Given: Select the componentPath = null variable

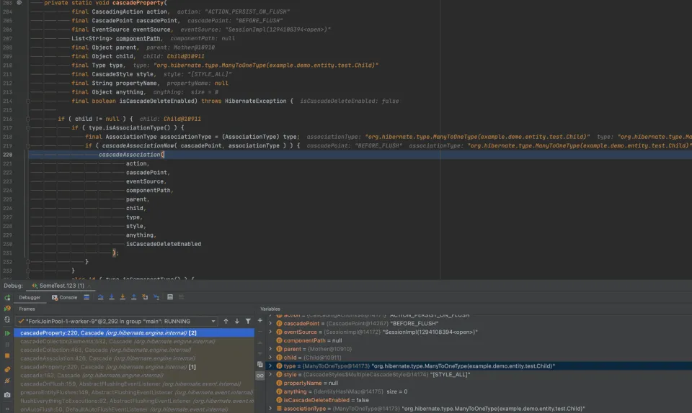Looking at the screenshot, I should [x=479, y=340].
